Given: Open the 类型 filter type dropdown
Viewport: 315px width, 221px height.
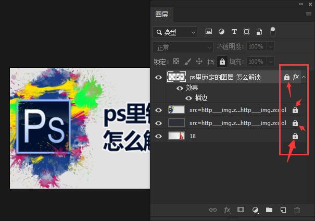Looking at the screenshot, I should tap(174, 32).
